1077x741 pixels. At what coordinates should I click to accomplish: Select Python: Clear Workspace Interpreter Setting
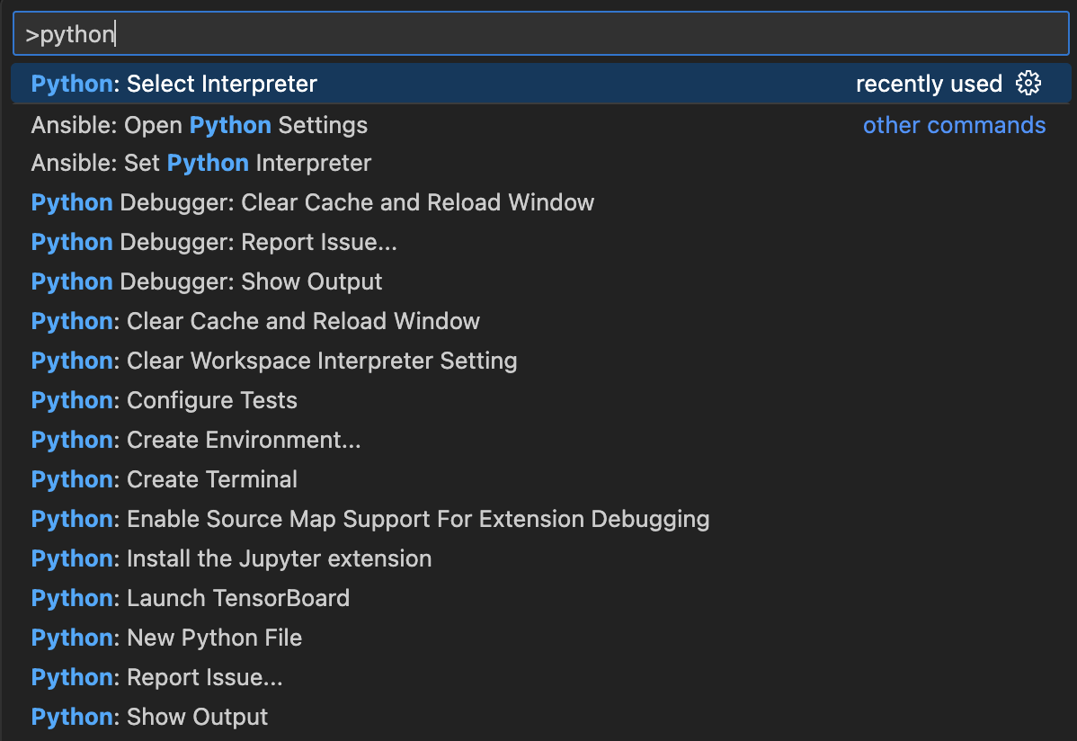(x=541, y=361)
